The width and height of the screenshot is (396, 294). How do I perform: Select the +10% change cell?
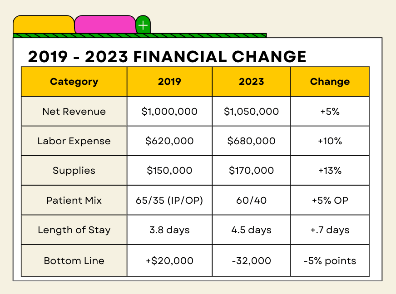(x=330, y=141)
